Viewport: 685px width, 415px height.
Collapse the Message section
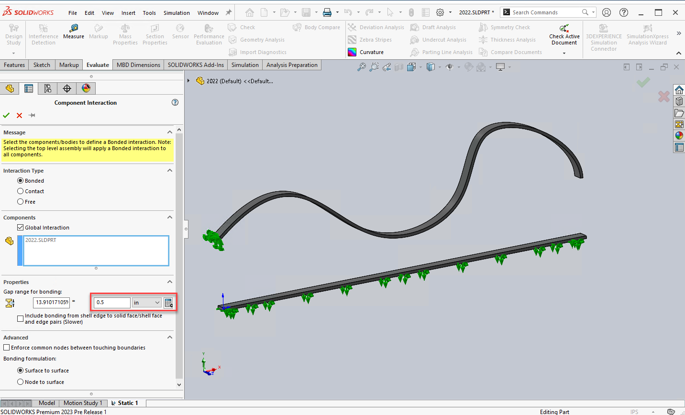coord(169,132)
